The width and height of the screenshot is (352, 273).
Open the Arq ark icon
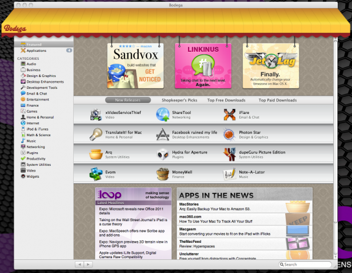(96, 154)
